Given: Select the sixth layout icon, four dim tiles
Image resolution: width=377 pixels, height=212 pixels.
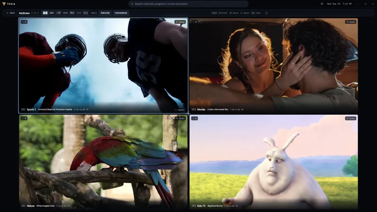Looking at the screenshot, I should (x=79, y=13).
